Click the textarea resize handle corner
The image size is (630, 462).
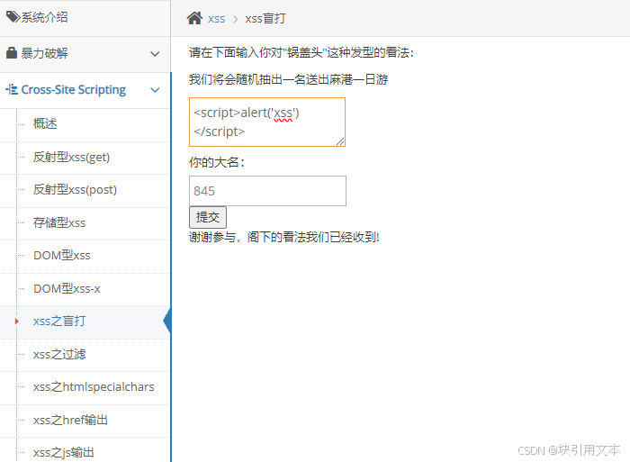point(340,141)
